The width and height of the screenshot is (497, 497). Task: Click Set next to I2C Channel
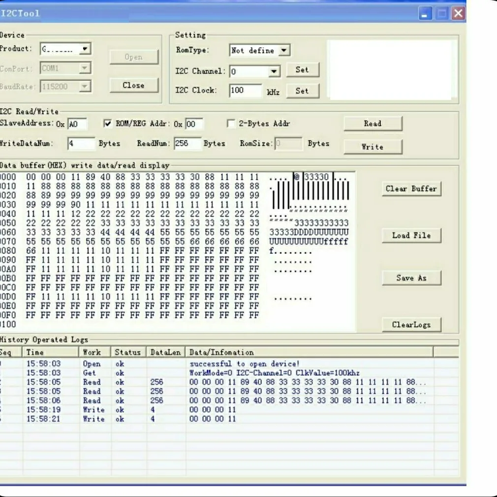[x=303, y=70]
